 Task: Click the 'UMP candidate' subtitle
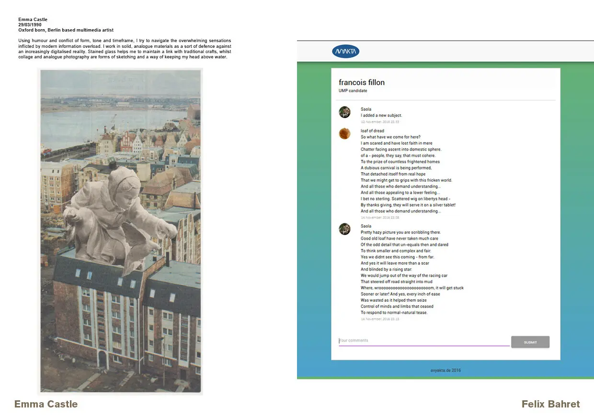point(353,91)
